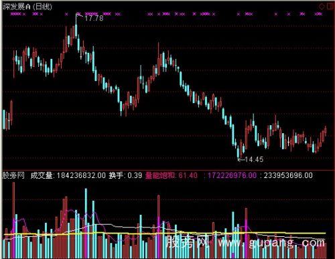Click the stock title 深发展A (日线)
Image resolution: width=335 pixels, height=259 pixels.
pyautogui.click(x=27, y=7)
